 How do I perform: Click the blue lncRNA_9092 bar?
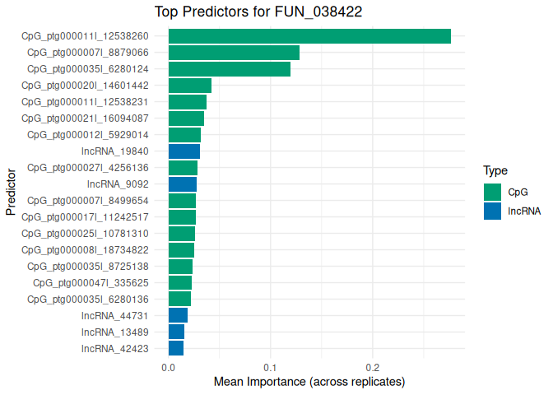tap(183, 184)
